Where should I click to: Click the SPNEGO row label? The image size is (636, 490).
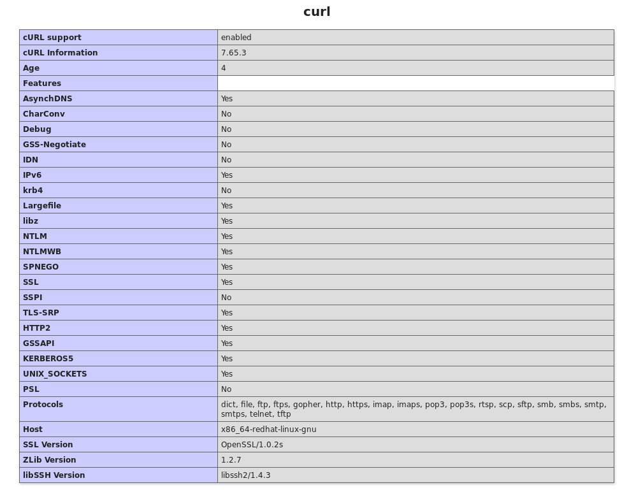pyautogui.click(x=41, y=267)
